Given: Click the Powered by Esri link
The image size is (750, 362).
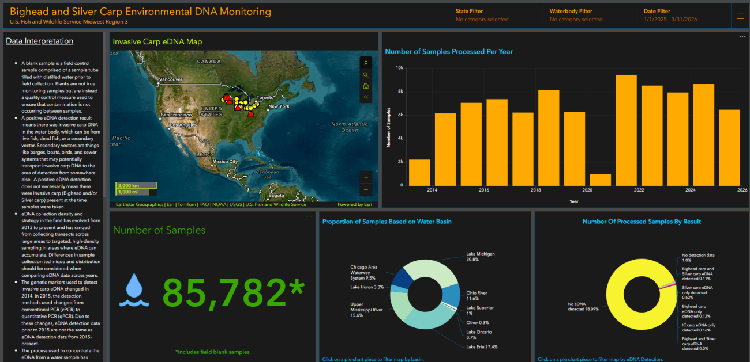Looking at the screenshot, I should coord(354,204).
